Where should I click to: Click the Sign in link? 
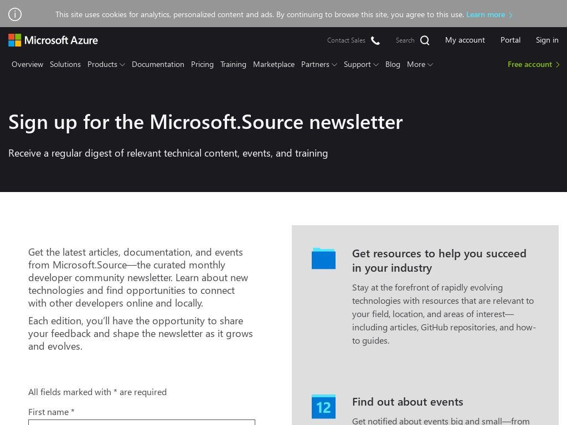tap(547, 40)
